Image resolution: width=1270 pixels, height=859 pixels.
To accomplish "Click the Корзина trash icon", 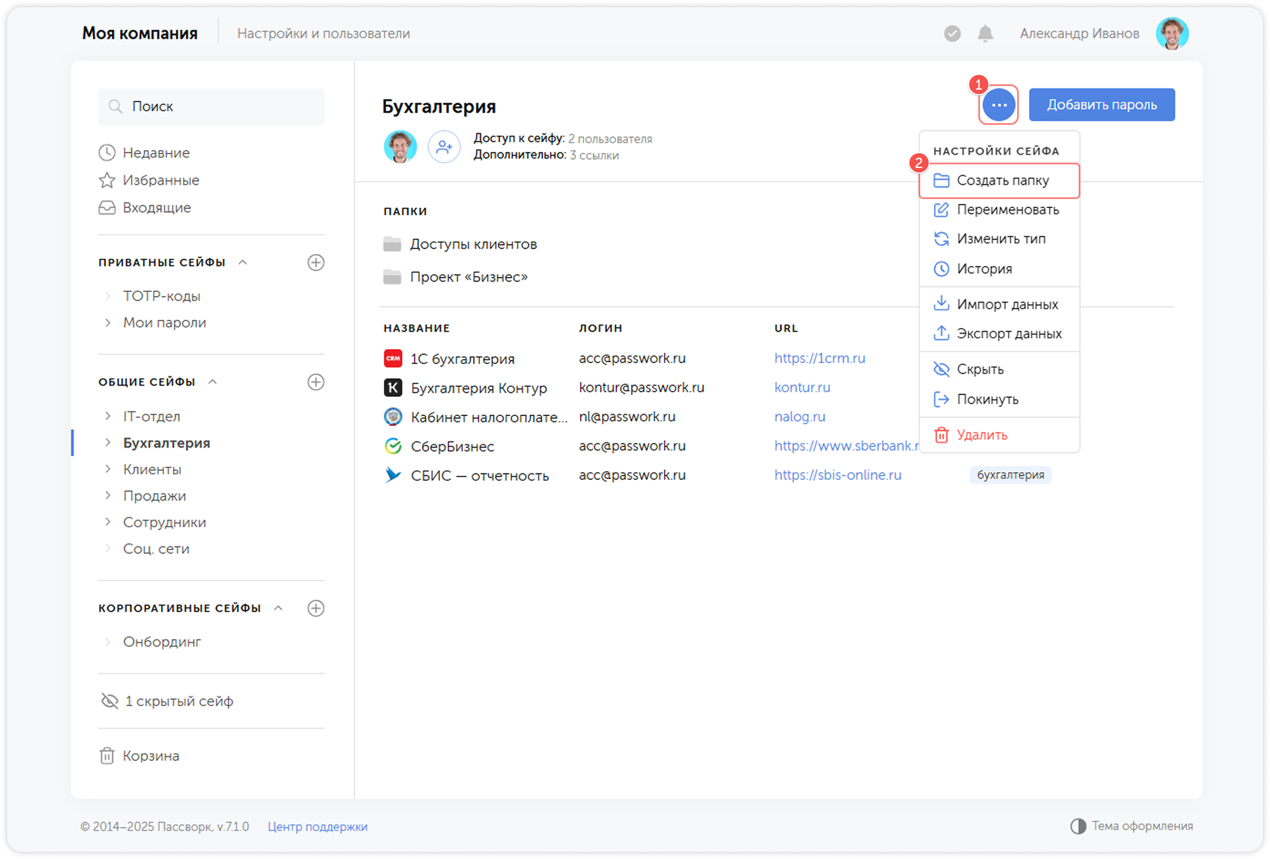I will 107,756.
